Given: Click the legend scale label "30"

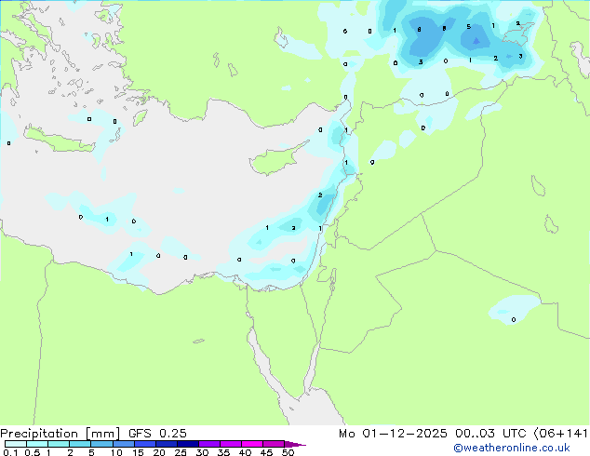Looking at the screenshot, I should 202,452.
